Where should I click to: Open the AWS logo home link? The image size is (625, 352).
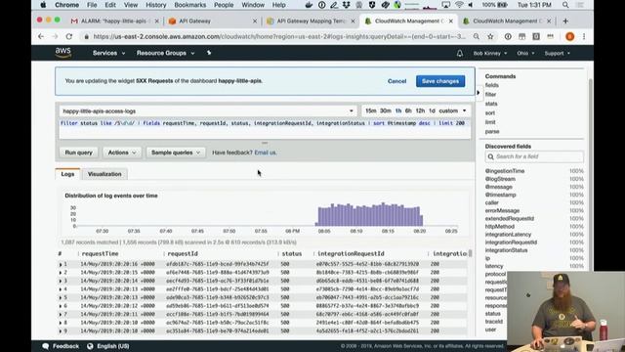tap(62, 52)
